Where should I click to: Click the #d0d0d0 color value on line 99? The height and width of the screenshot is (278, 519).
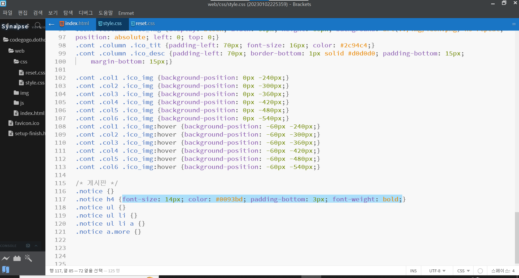tap(361, 53)
